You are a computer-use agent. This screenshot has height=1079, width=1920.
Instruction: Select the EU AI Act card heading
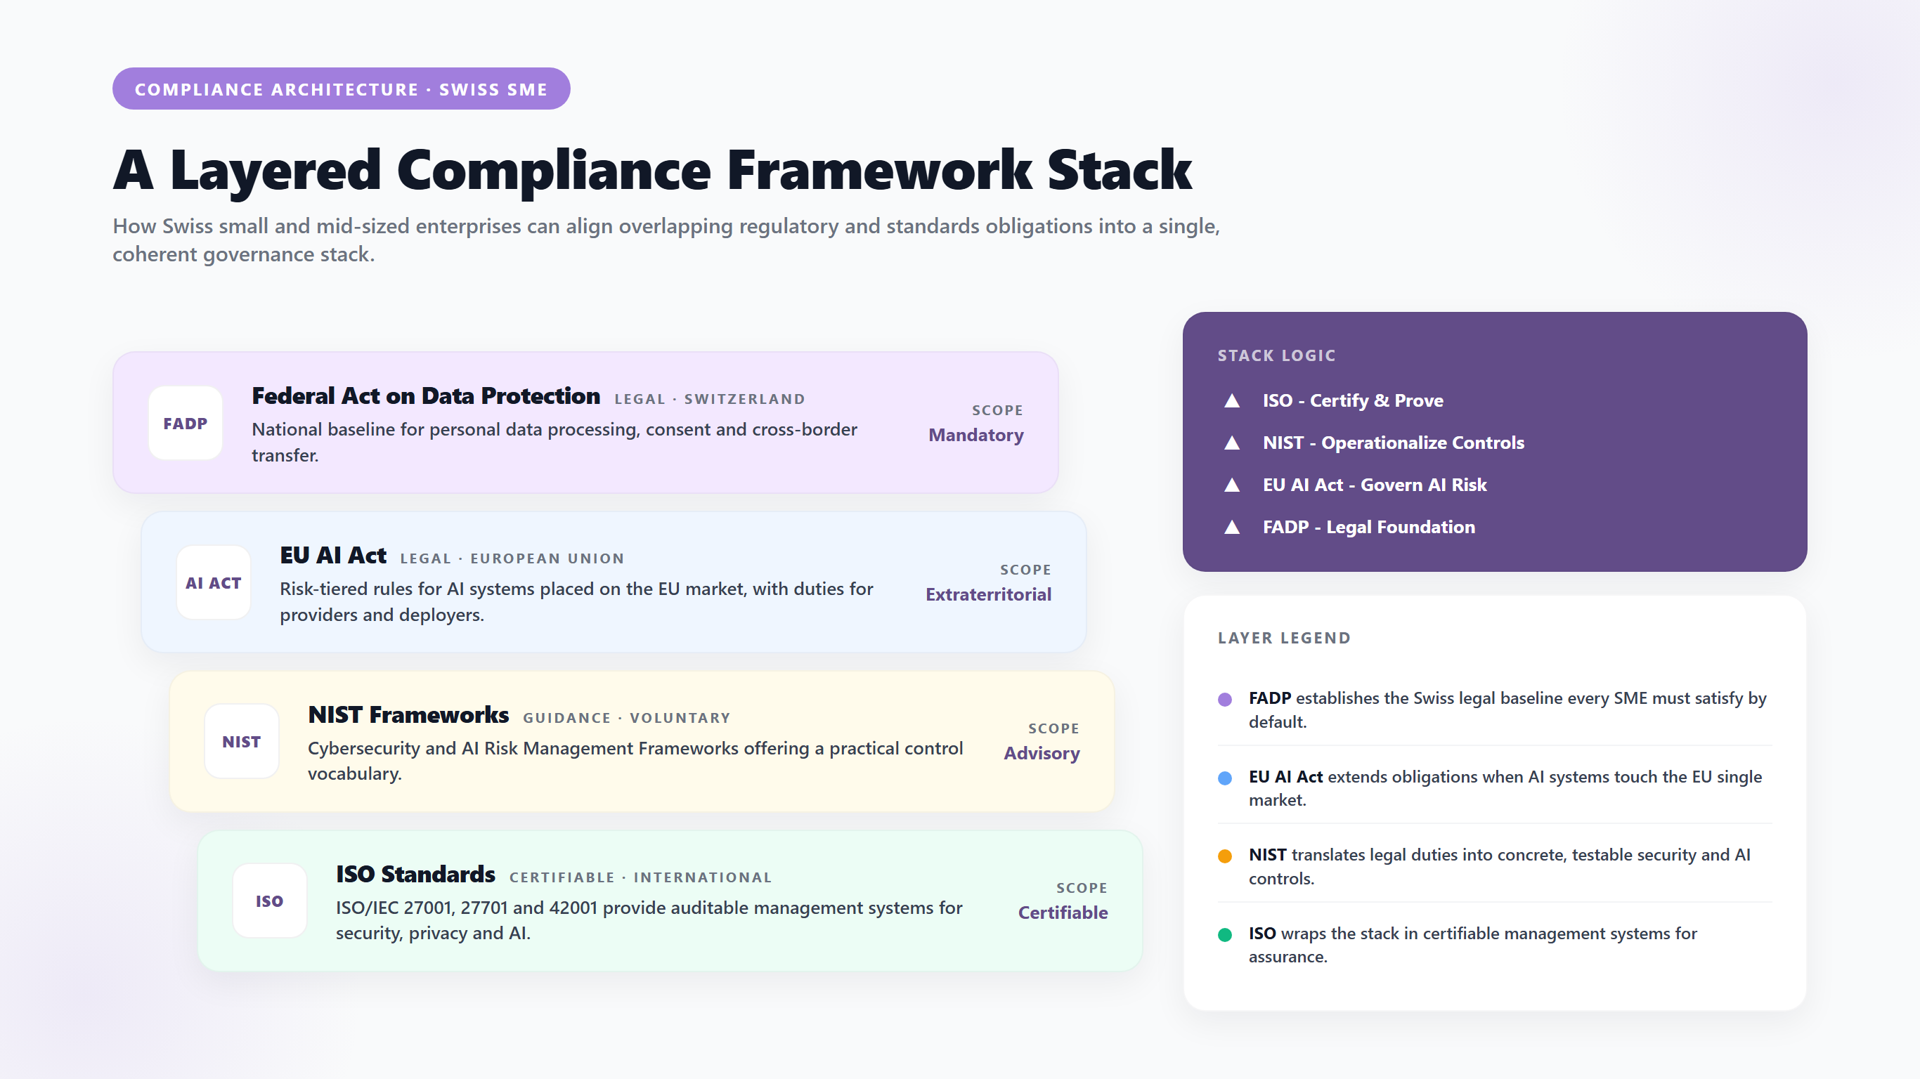[333, 555]
